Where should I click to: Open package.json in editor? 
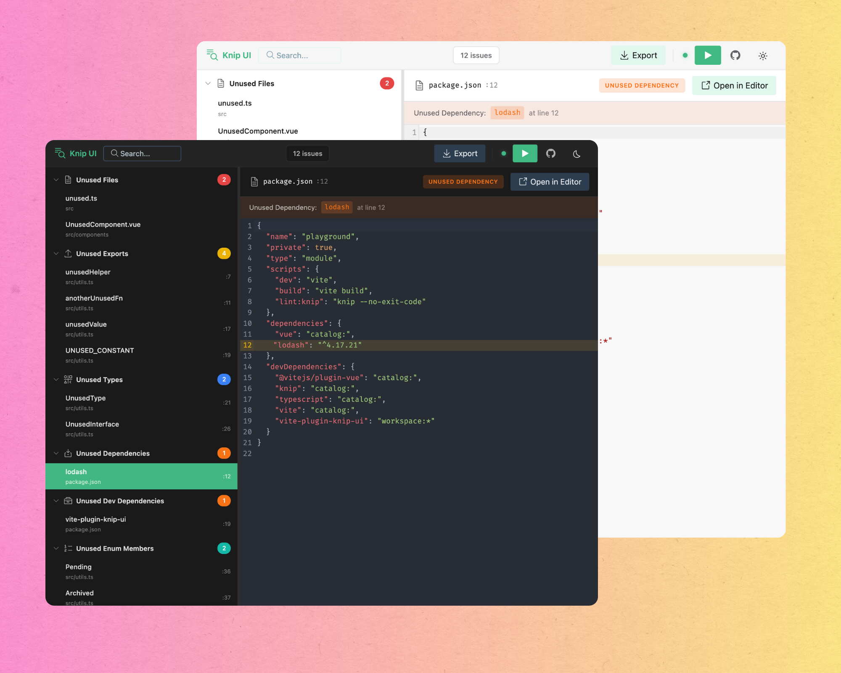550,181
